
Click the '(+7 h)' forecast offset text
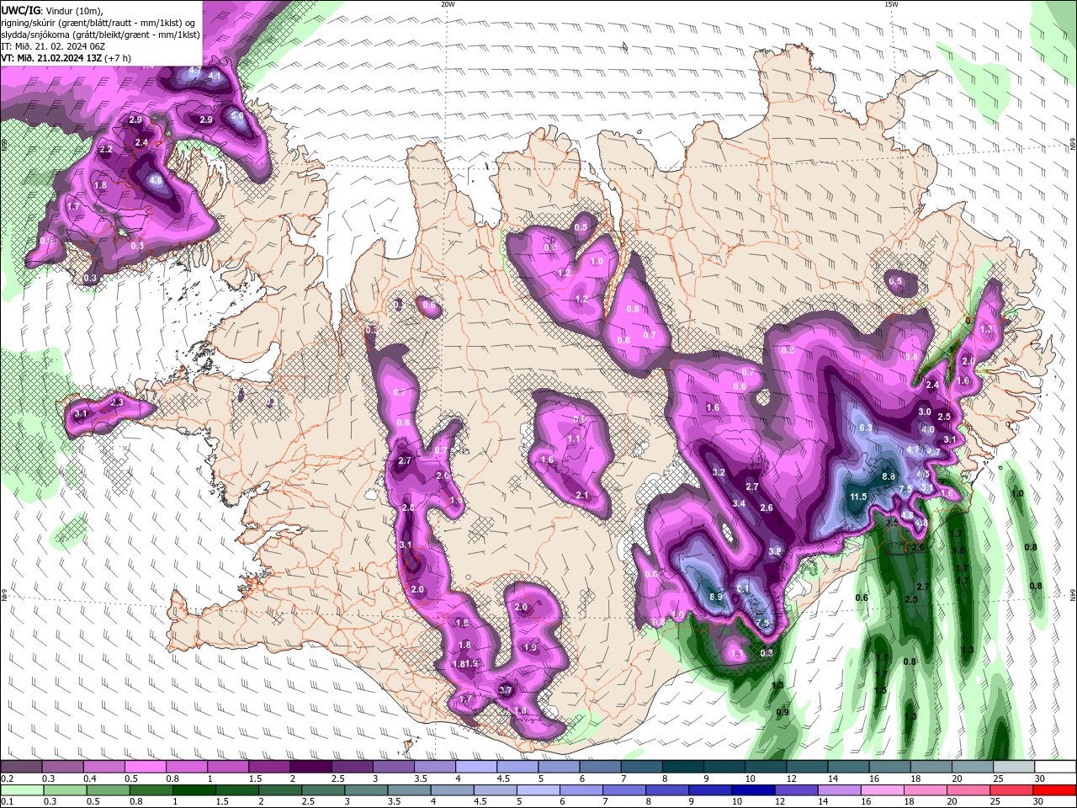(117, 58)
